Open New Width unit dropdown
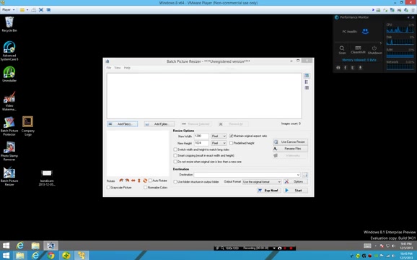 (x=219, y=136)
